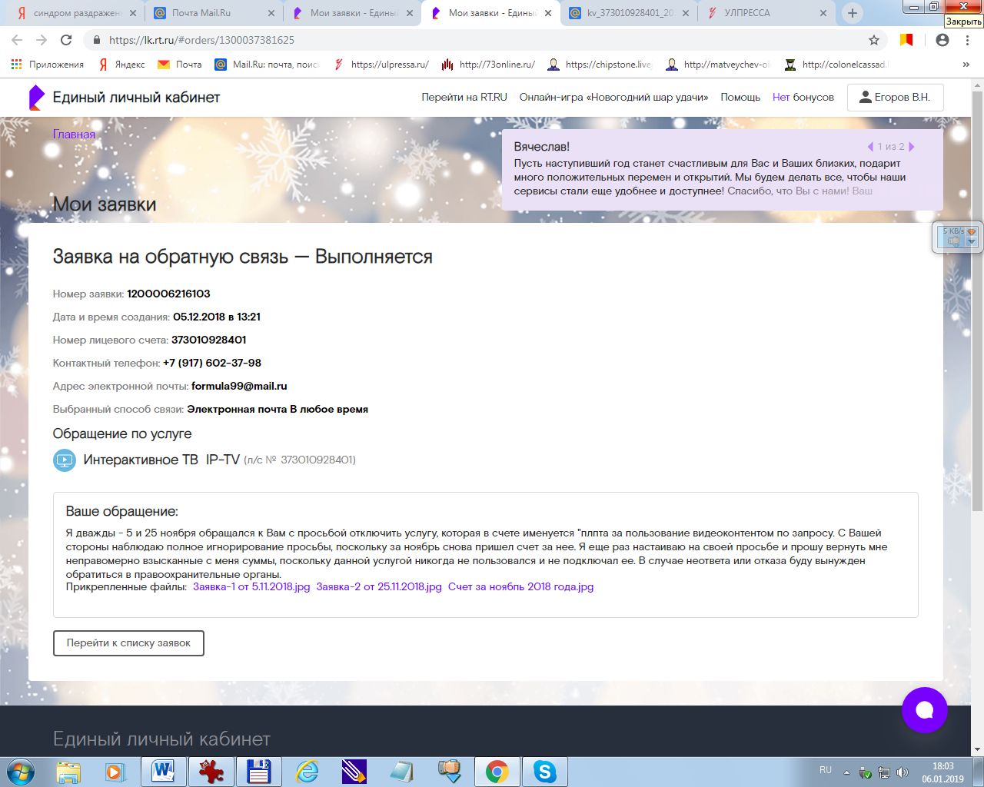Click the Интерактивное ТВ service icon
Screen dimensions: 984x787
click(x=65, y=460)
